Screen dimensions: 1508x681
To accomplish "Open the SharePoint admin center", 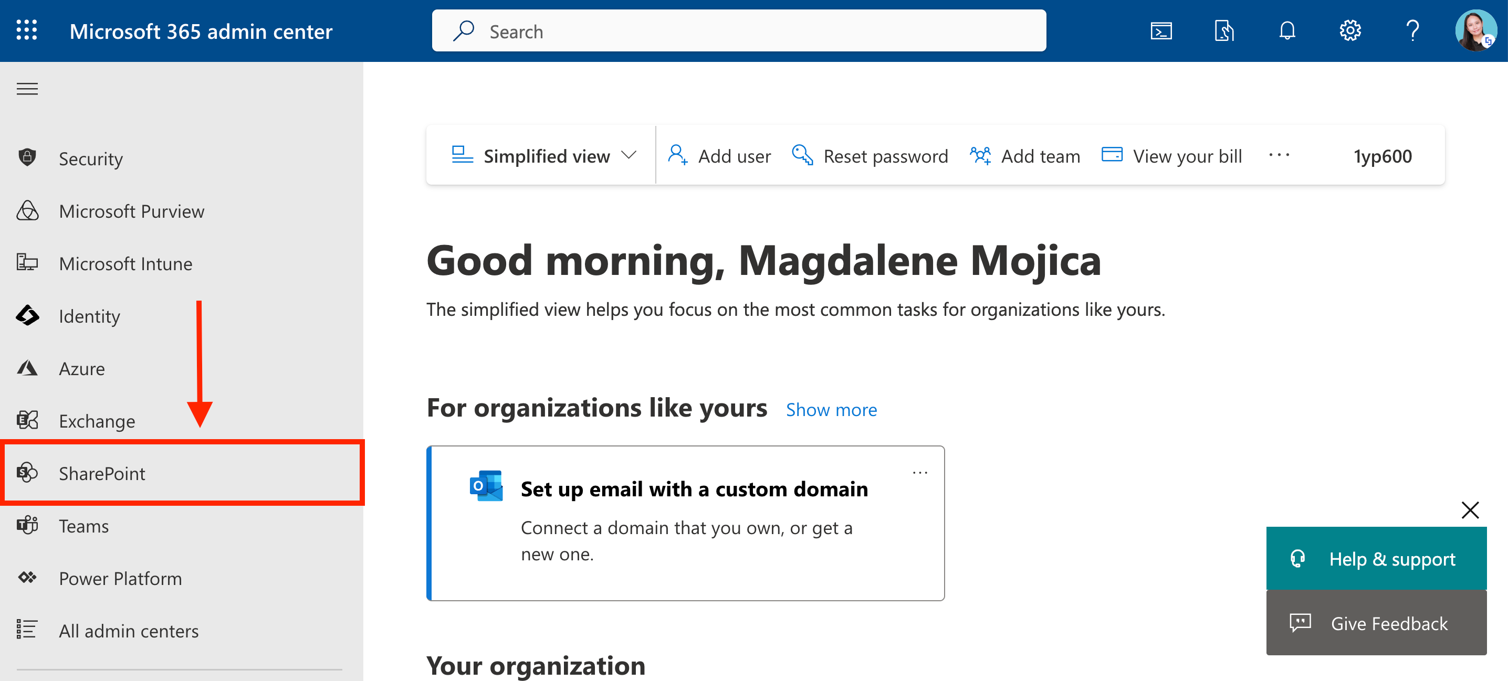I will coord(102,473).
